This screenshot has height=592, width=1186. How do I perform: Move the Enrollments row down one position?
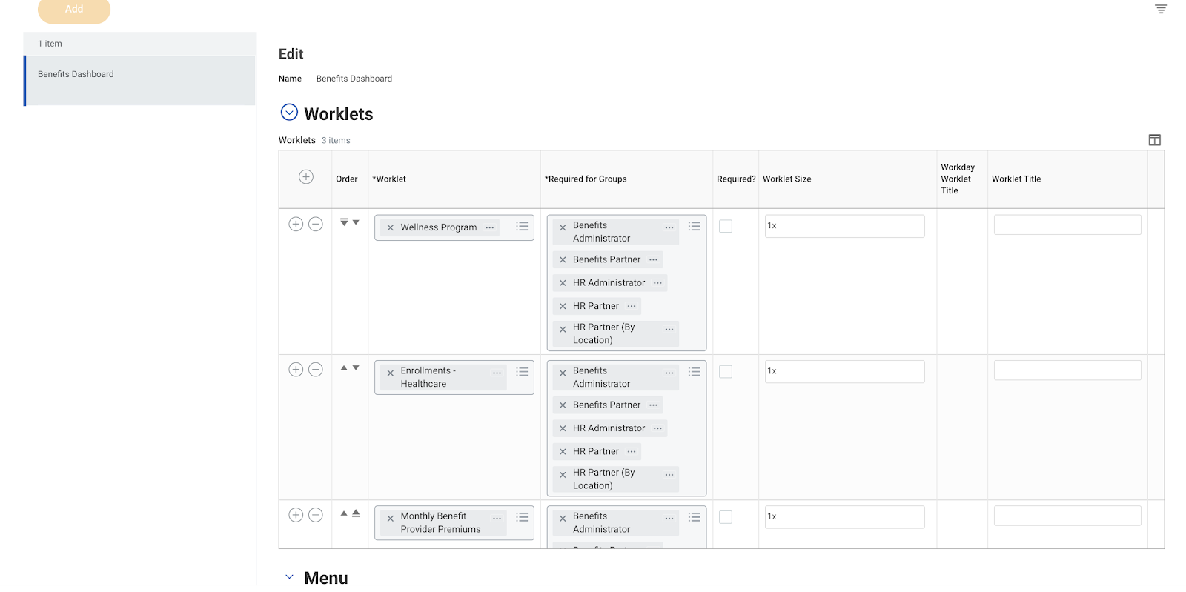355,367
